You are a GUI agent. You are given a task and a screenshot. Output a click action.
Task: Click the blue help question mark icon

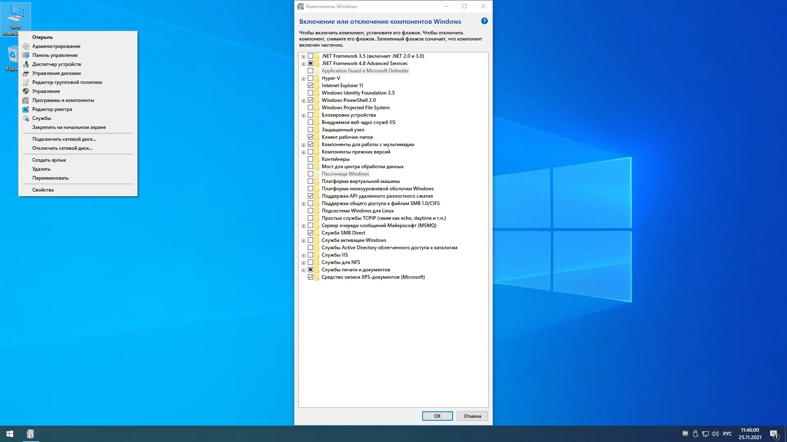click(x=484, y=21)
